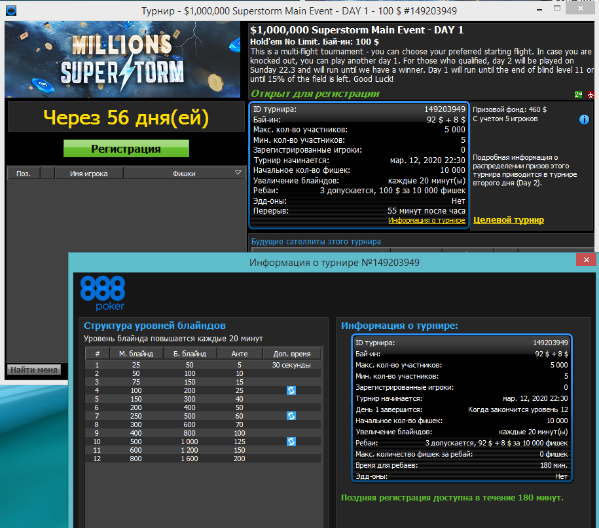Click the Имя игрока column header
This screenshot has height=528, width=599.
[88, 174]
